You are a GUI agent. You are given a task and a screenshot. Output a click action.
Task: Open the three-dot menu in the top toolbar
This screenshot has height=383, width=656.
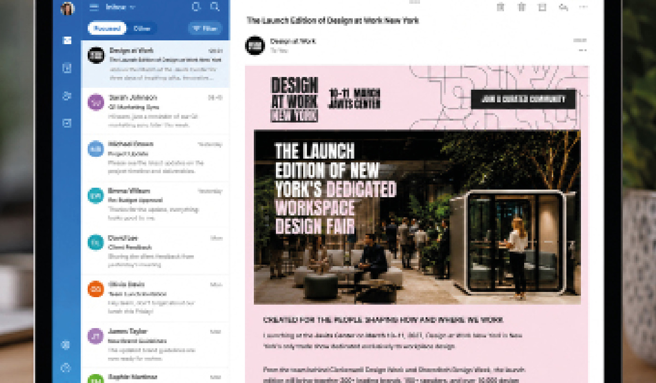(x=583, y=7)
